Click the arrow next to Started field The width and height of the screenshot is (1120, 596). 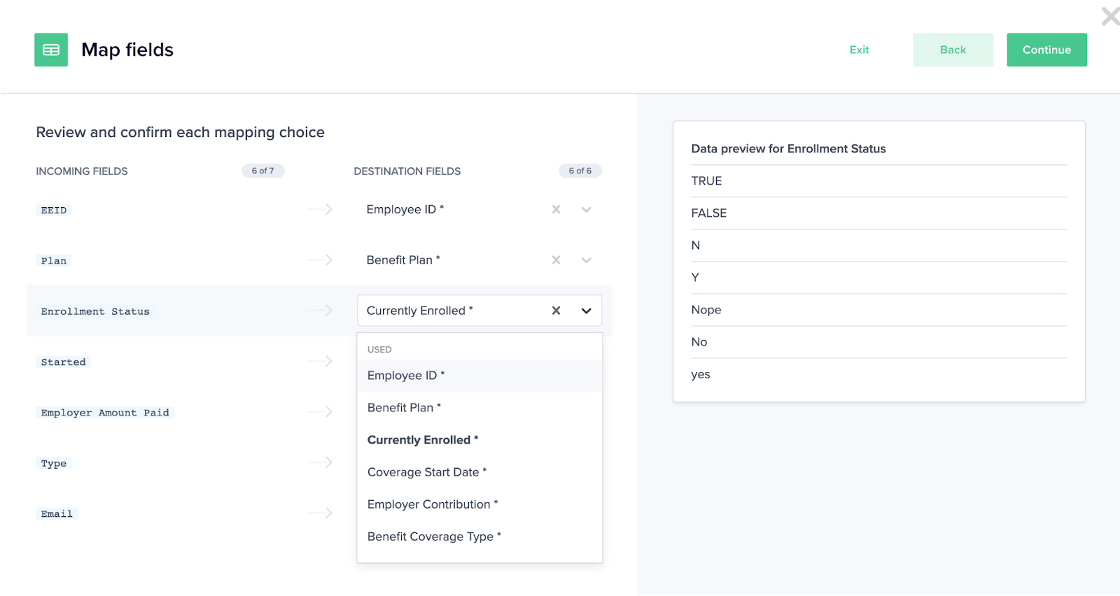point(319,361)
